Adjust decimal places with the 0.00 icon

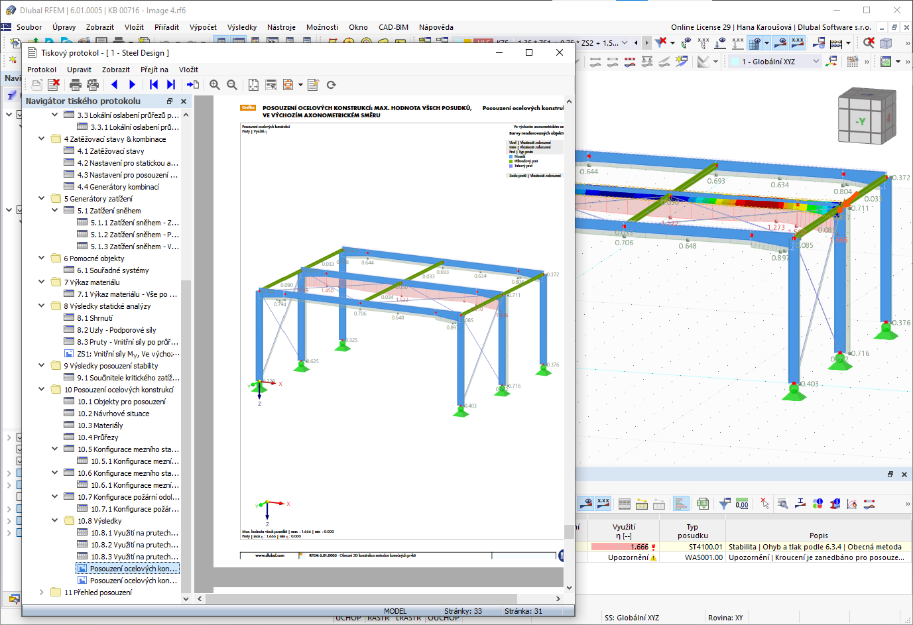pyautogui.click(x=742, y=504)
